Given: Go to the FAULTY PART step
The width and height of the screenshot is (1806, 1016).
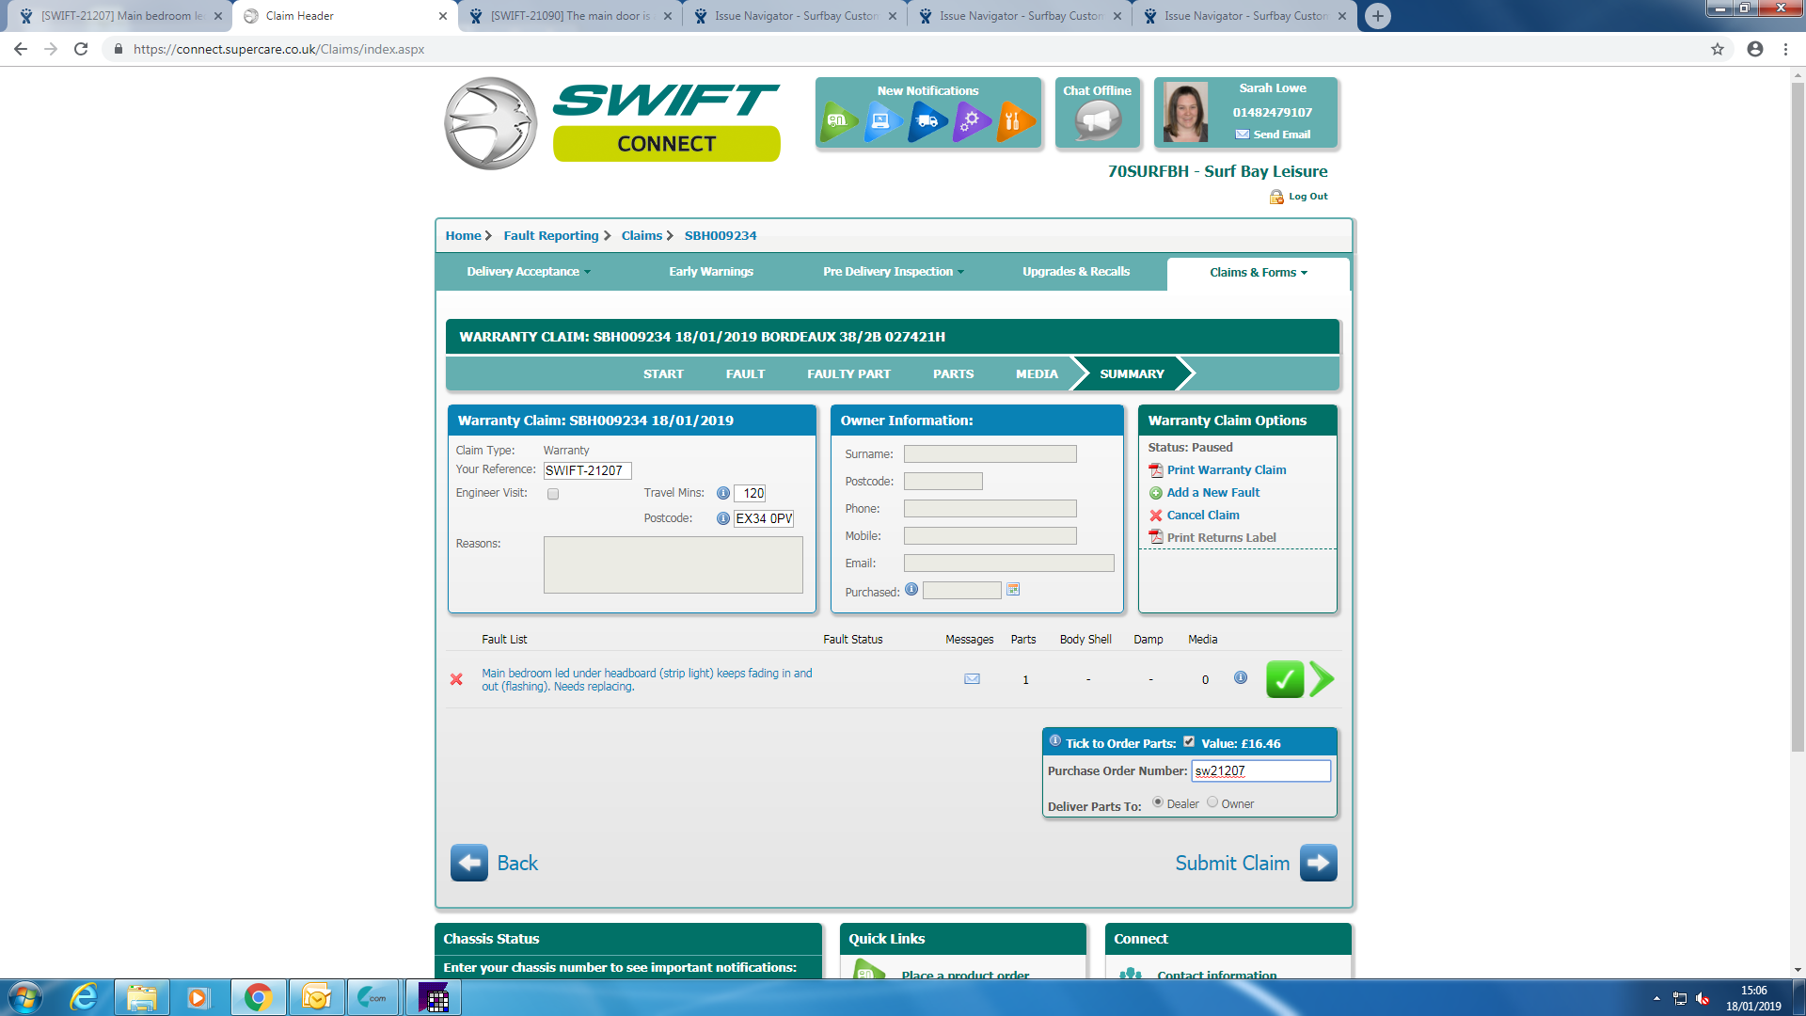Looking at the screenshot, I should tap(848, 374).
